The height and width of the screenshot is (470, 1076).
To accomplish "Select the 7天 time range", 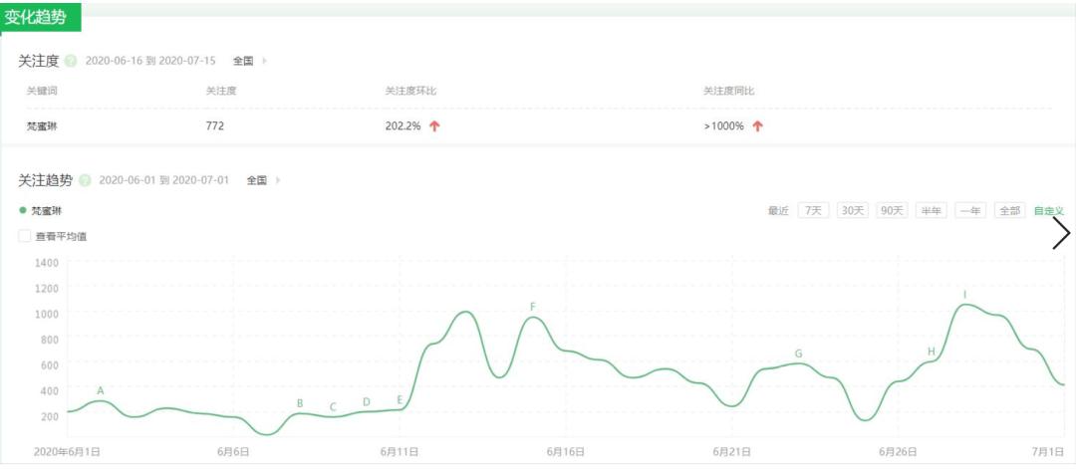I will pyautogui.click(x=814, y=210).
